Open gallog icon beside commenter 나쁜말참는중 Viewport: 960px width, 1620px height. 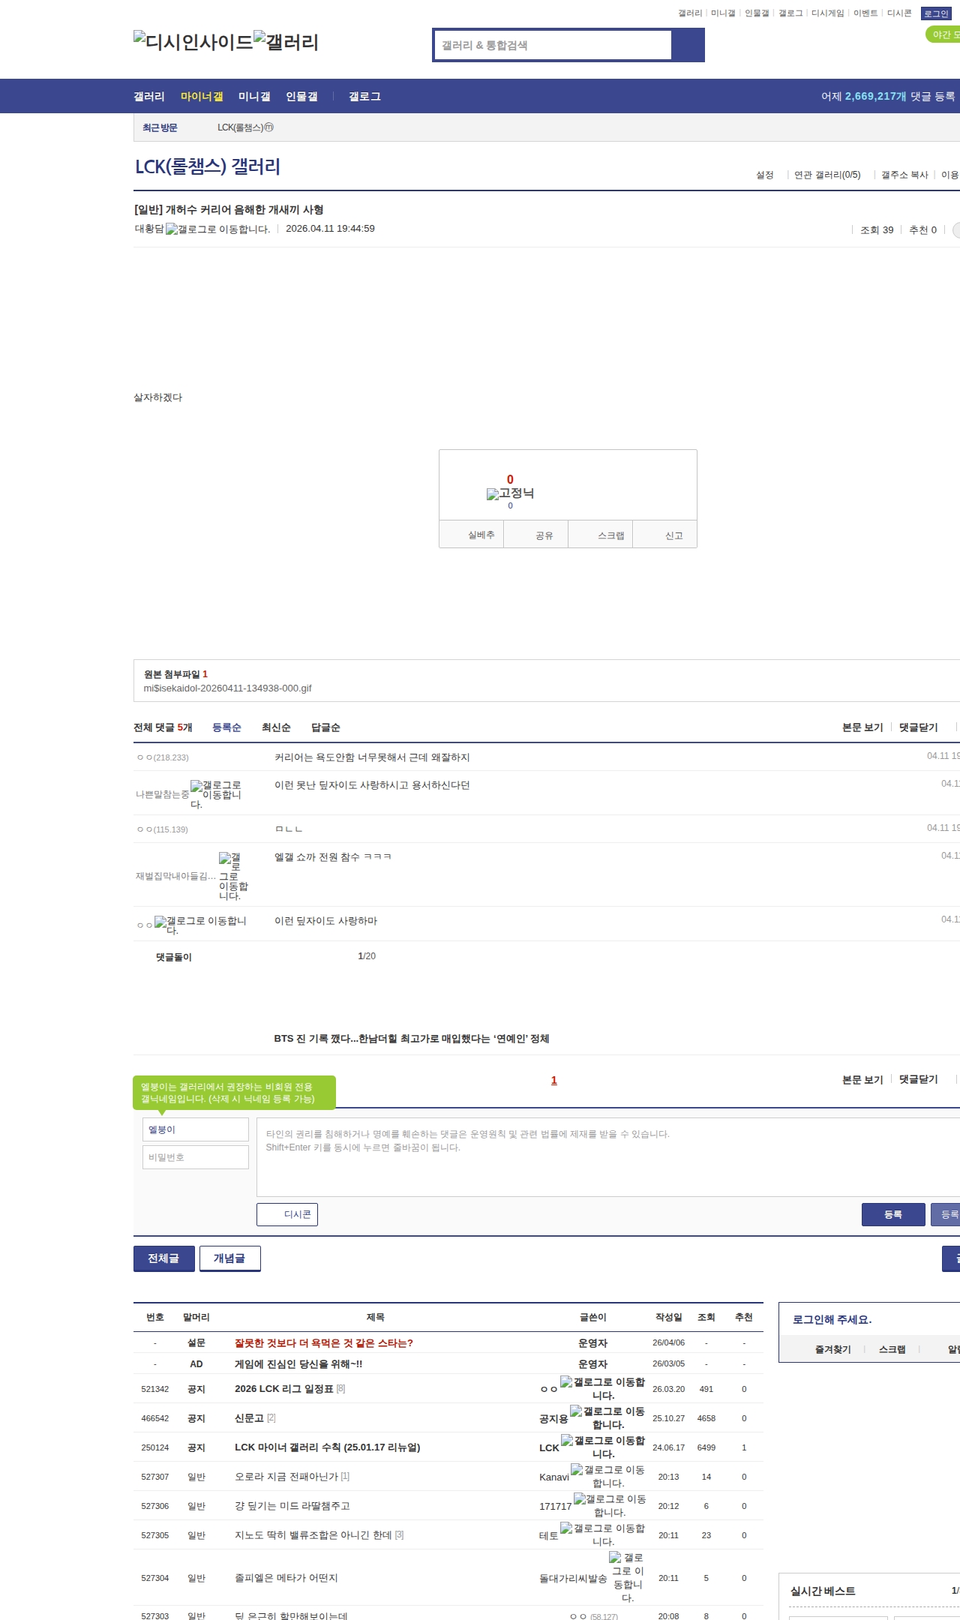pos(216,795)
